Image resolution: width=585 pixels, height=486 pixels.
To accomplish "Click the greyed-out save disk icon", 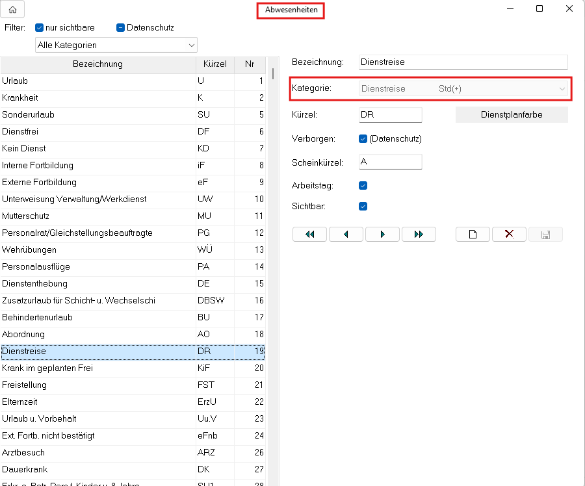I will coord(545,235).
